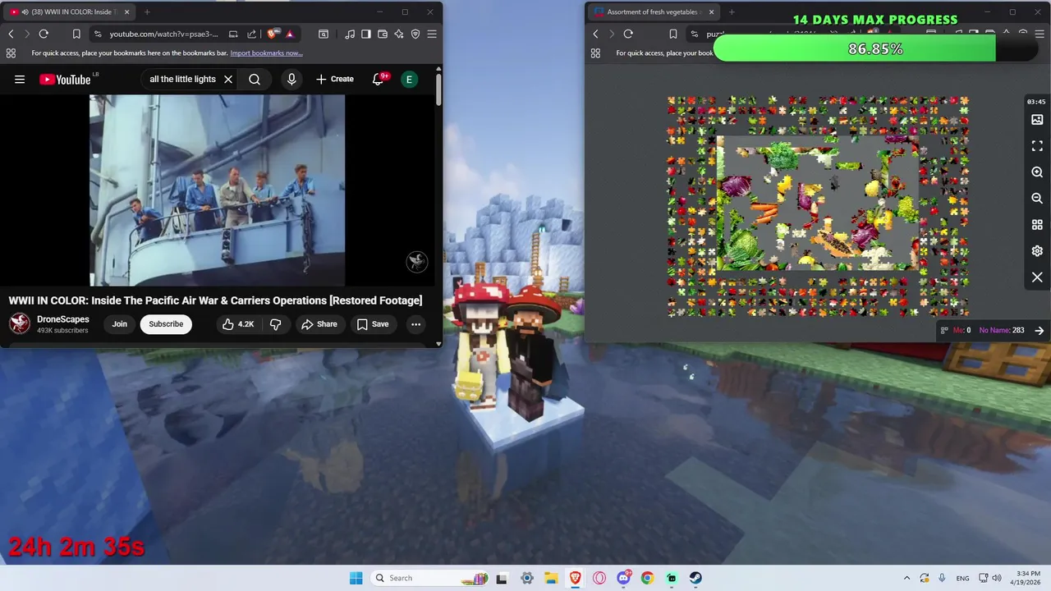Image resolution: width=1051 pixels, height=591 pixels.
Task: Open YouTube notifications bell
Action: click(379, 80)
